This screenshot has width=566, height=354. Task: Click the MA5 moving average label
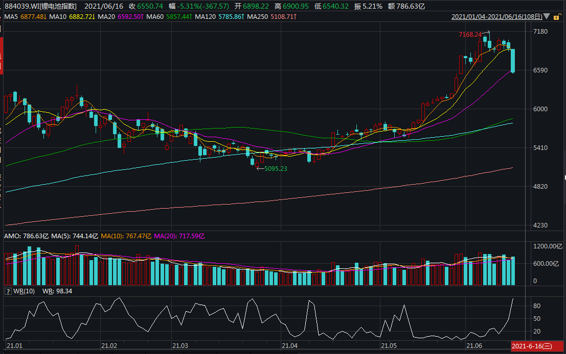(x=11, y=17)
